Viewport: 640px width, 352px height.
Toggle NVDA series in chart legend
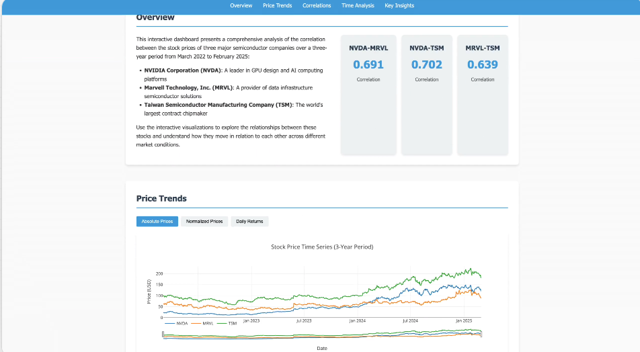point(176,323)
